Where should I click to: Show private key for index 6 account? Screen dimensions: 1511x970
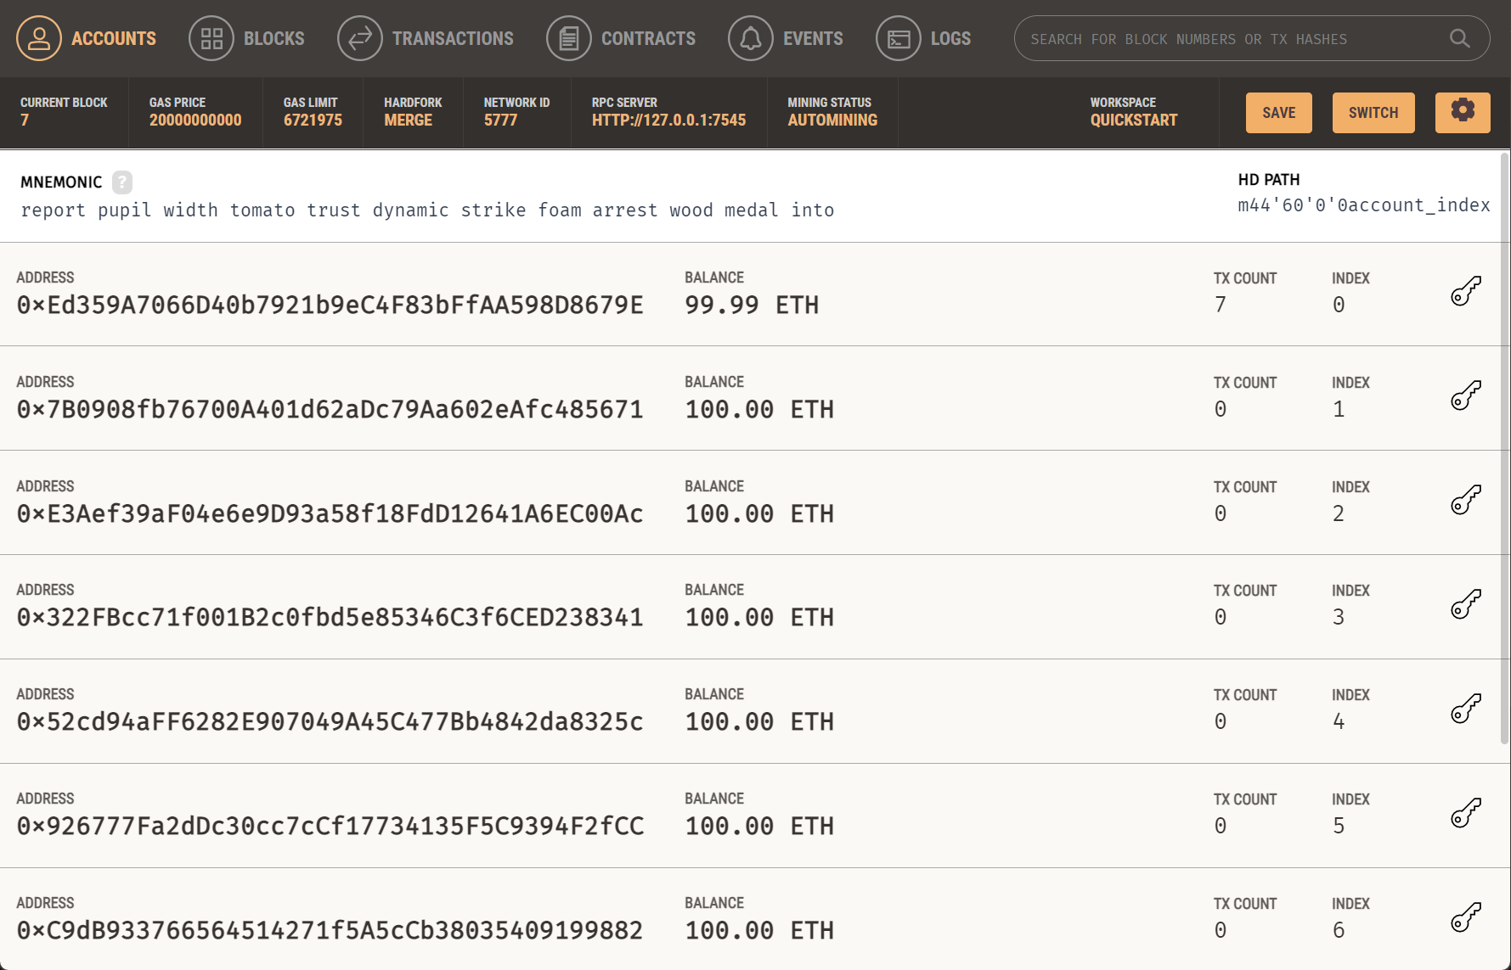[x=1466, y=917]
